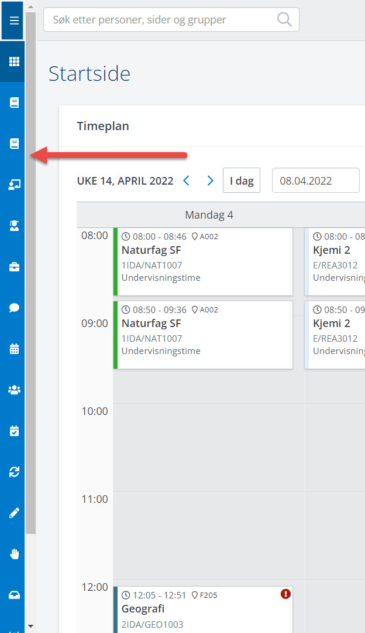
Task: Open the hamburger menu at top left
Action: click(14, 21)
